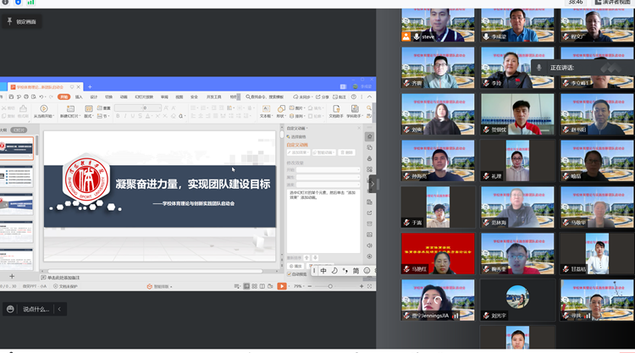The width and height of the screenshot is (635, 353).
Task: Click the undo arrow in quick access toolbar
Action: point(41,97)
